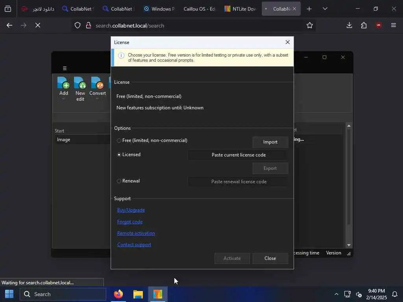The height and width of the screenshot is (302, 403).
Task: Open Firefox from the taskbar
Action: [118, 294]
